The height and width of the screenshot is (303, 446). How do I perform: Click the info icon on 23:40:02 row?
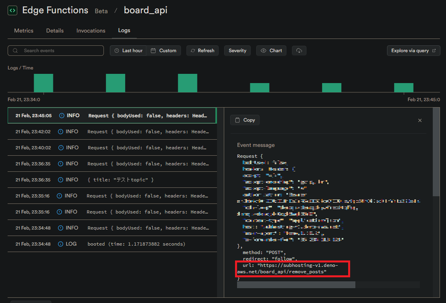(61, 148)
